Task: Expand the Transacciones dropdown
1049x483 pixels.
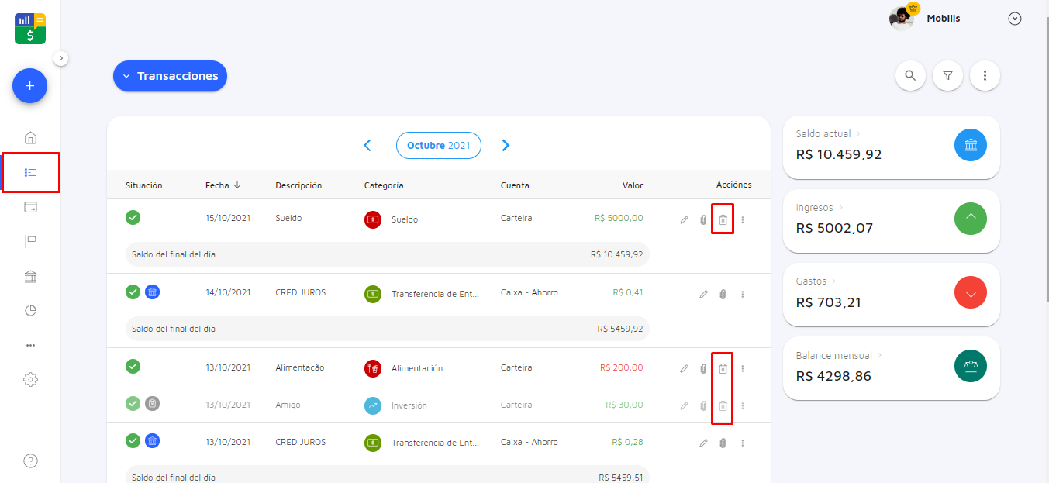Action: click(x=170, y=76)
